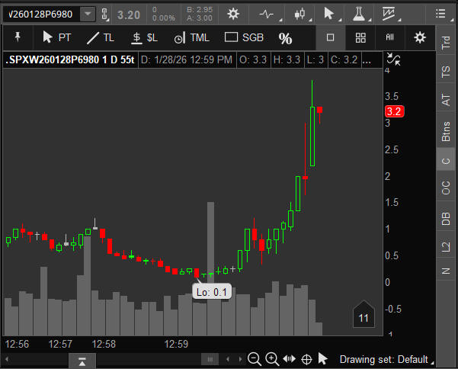This screenshot has height=369, width=458.
Task: Switch to the four-grid chart layout
Action: [360, 37]
